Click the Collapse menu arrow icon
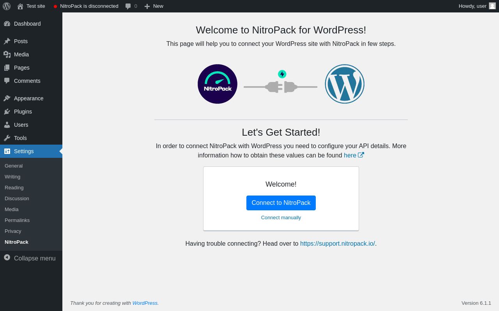Viewport: 499px width, 311px height. tap(7, 257)
